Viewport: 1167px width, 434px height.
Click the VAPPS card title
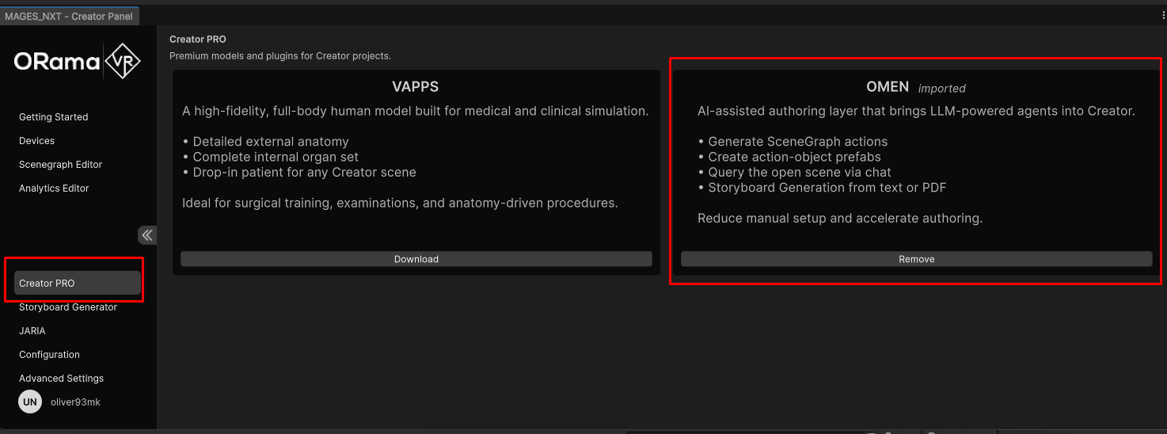click(x=416, y=86)
